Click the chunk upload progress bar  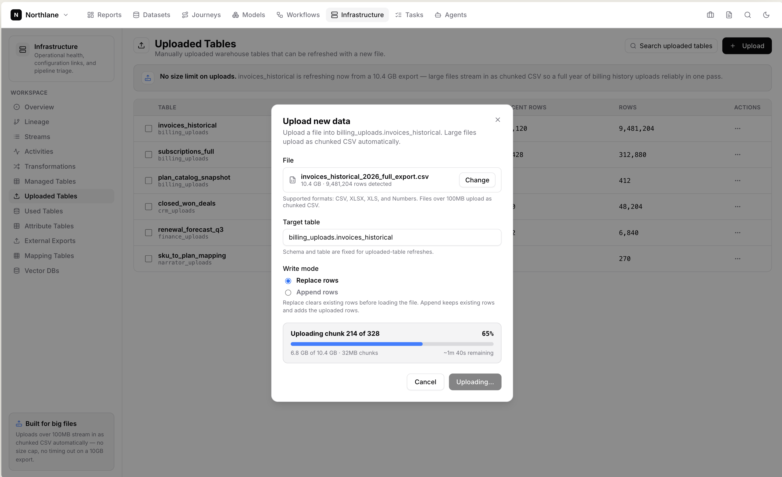tap(392, 344)
